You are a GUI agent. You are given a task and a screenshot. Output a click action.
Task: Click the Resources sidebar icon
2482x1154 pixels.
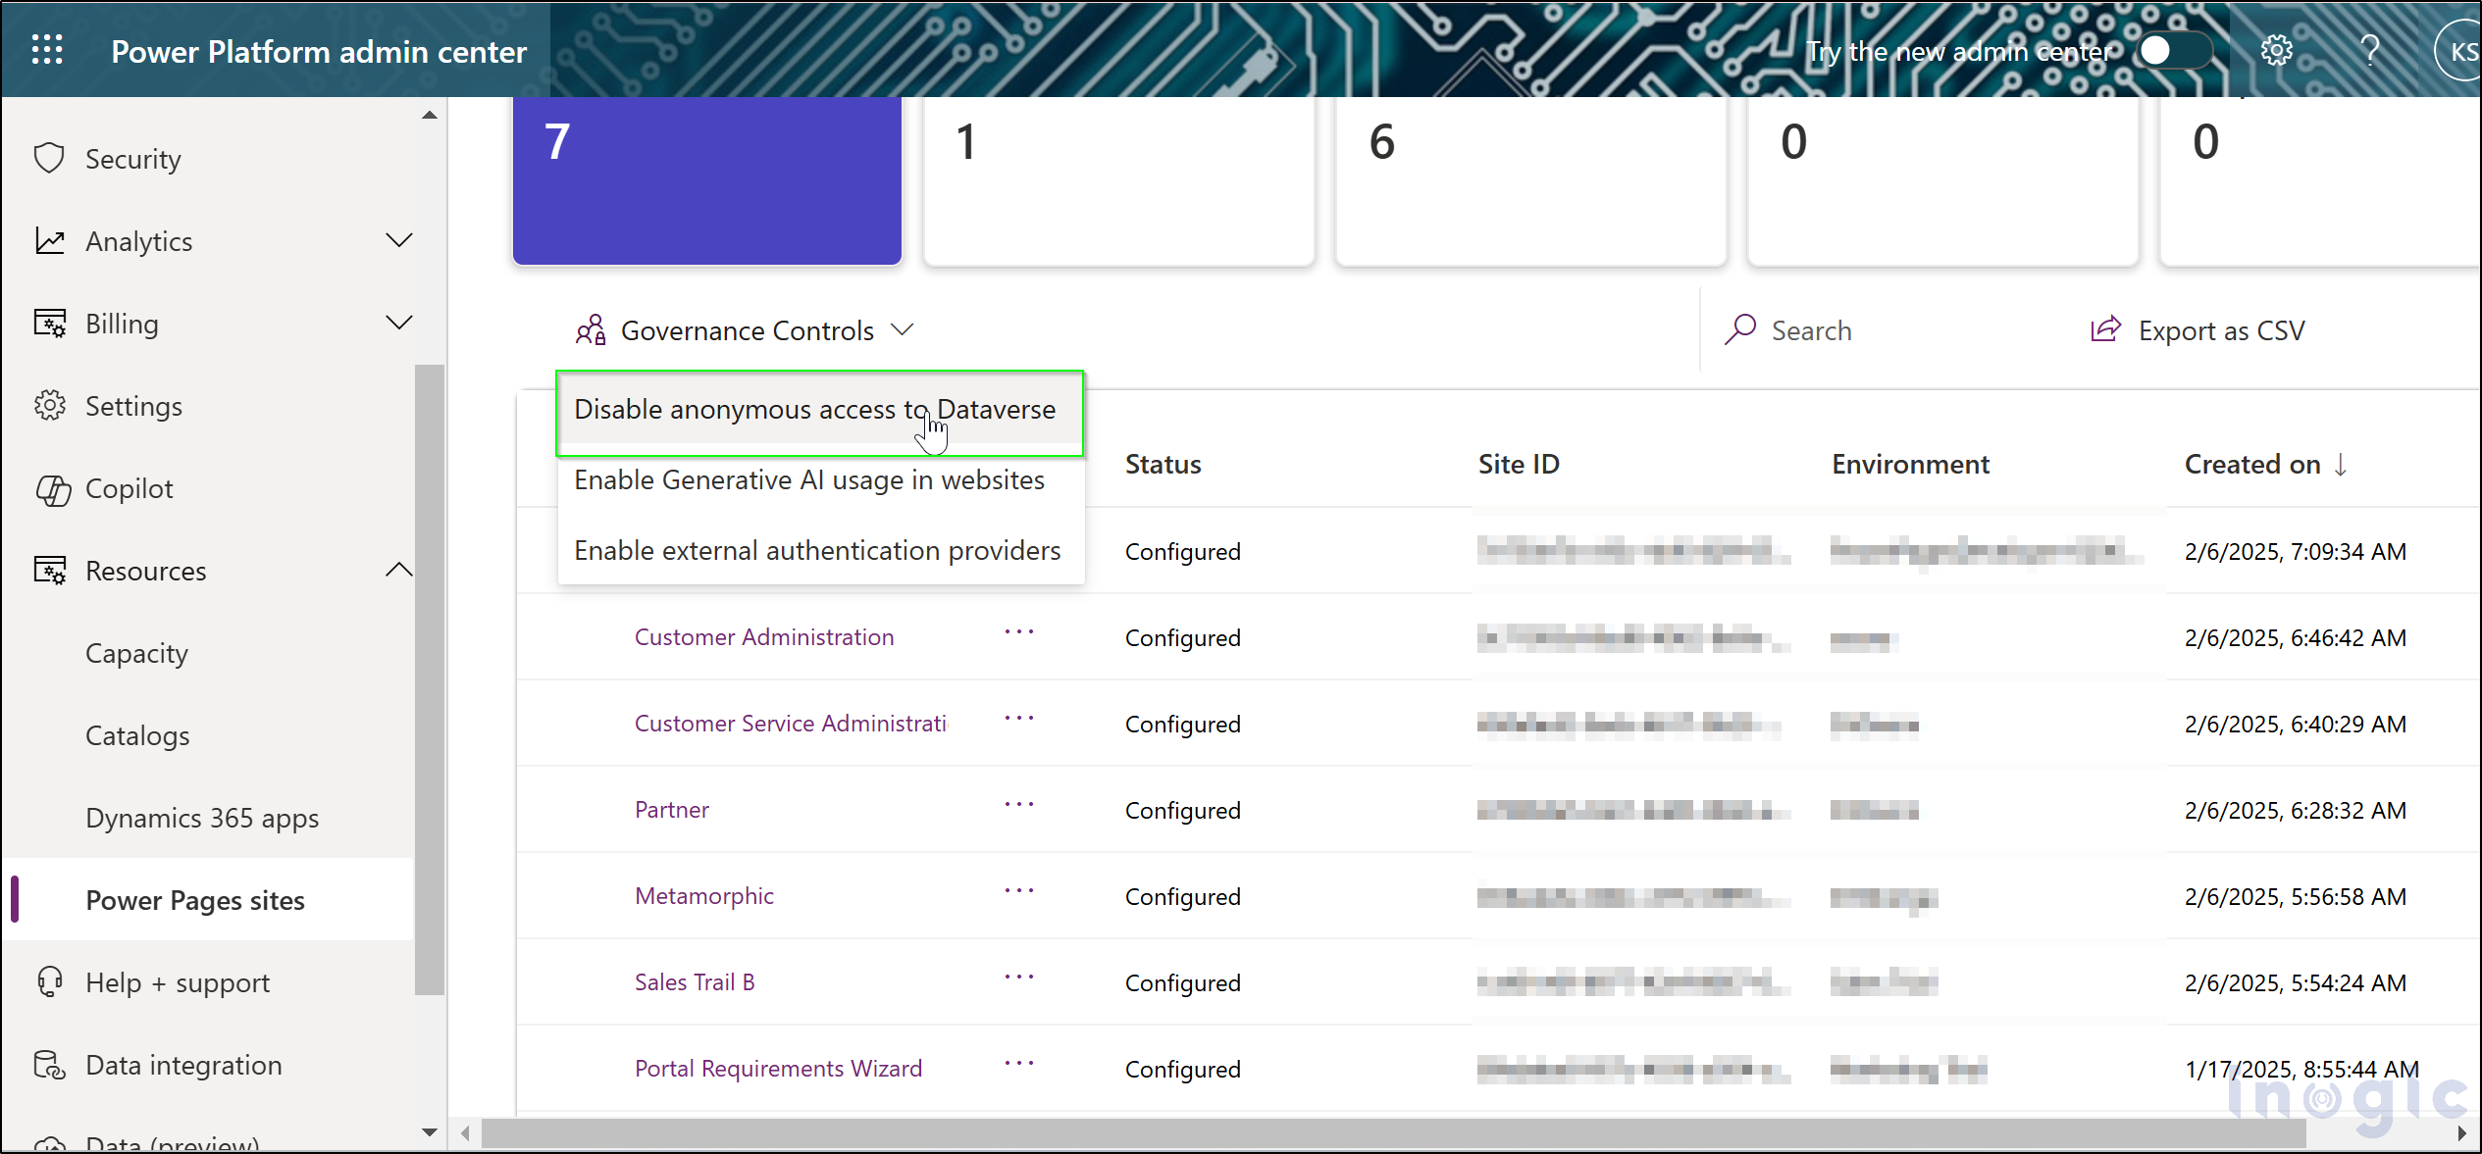coord(49,569)
